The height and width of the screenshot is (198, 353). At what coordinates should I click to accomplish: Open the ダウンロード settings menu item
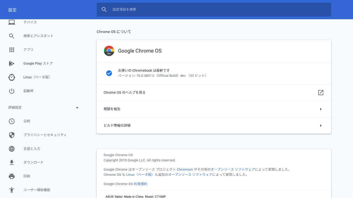point(33,163)
